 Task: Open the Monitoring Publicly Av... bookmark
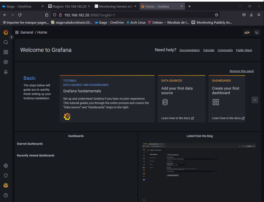pos(212,22)
